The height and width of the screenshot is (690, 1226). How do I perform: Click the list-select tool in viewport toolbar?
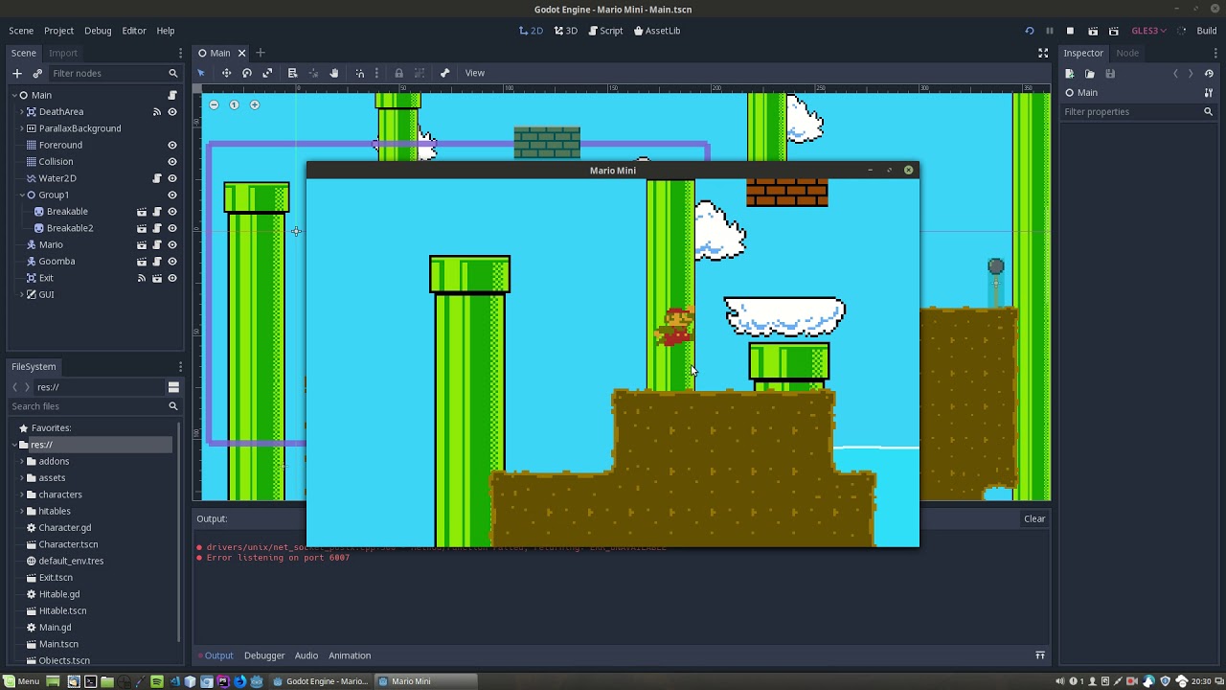292,73
